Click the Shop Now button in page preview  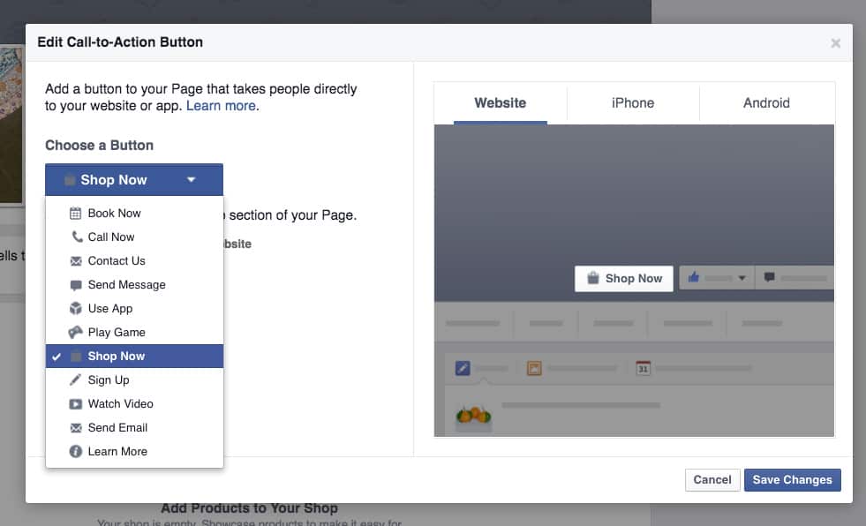point(624,279)
